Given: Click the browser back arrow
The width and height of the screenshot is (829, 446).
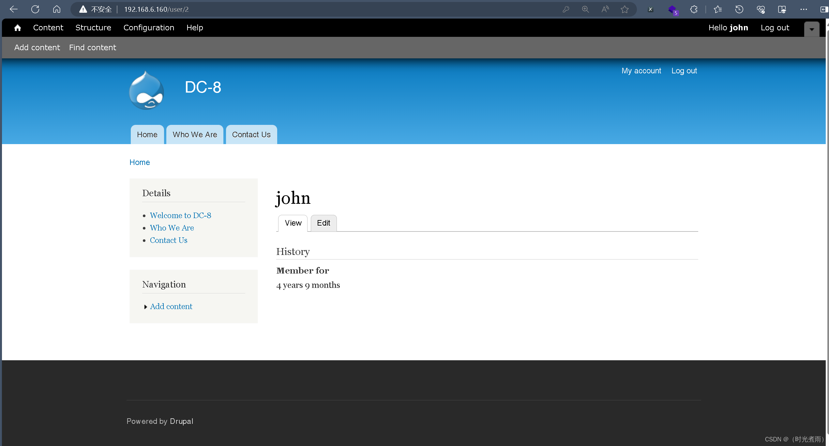Looking at the screenshot, I should [x=14, y=9].
